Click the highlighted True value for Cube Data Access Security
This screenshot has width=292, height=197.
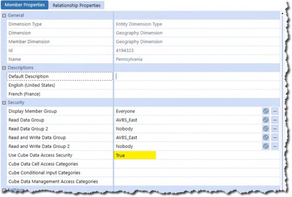coord(135,155)
